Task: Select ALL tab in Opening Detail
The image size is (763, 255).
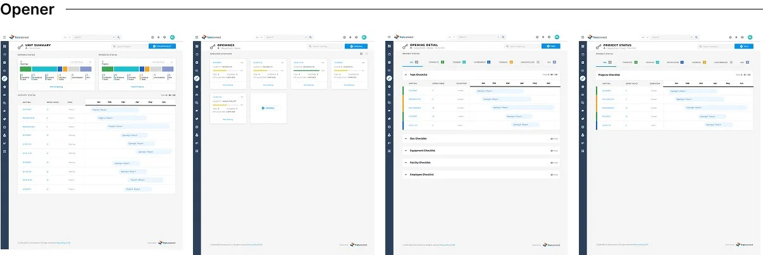Action: point(414,62)
